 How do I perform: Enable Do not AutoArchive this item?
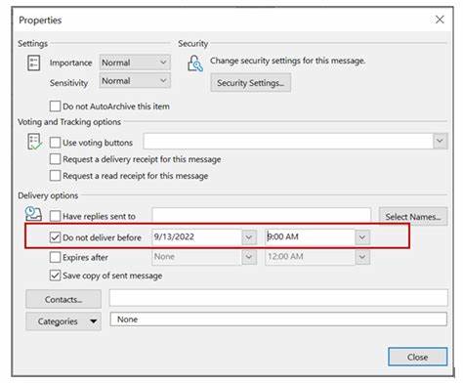[x=55, y=106]
